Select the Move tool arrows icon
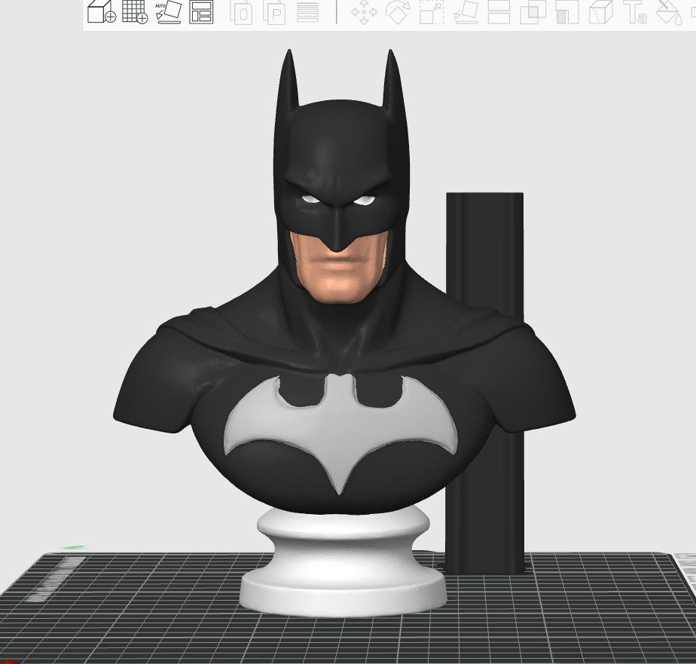The image size is (696, 664). [364, 12]
